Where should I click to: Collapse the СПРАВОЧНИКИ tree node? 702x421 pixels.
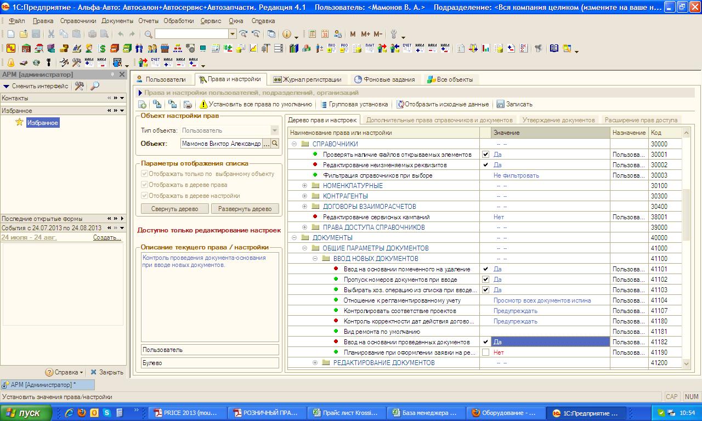(x=294, y=144)
